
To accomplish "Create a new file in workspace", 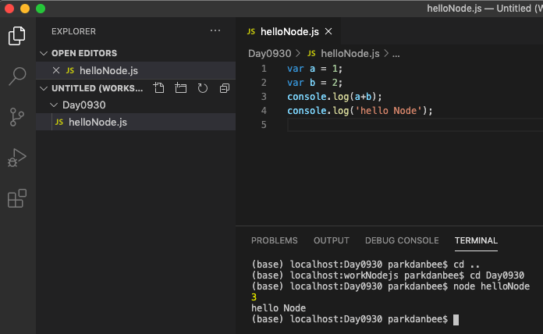I will tap(159, 88).
